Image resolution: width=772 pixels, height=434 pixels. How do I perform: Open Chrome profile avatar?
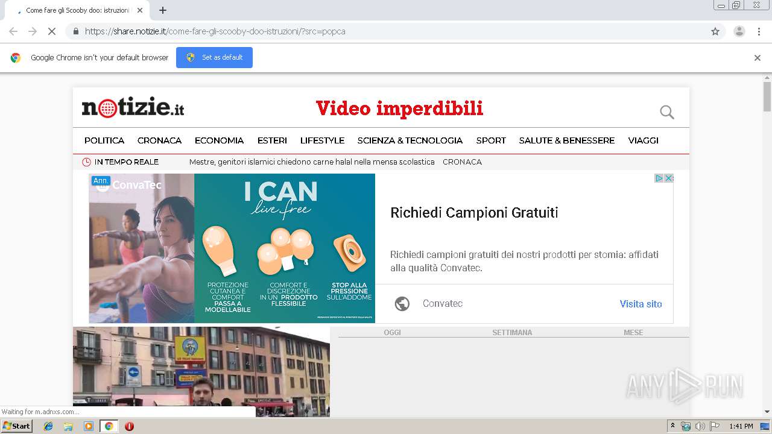pyautogui.click(x=739, y=31)
